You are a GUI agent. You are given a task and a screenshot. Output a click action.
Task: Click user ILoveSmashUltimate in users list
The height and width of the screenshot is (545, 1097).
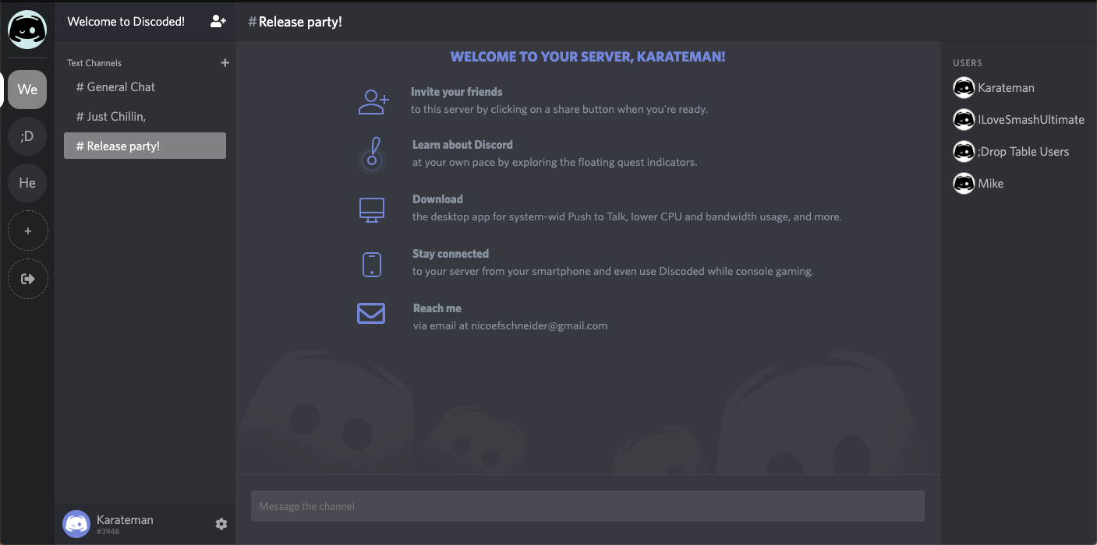[x=1030, y=120]
